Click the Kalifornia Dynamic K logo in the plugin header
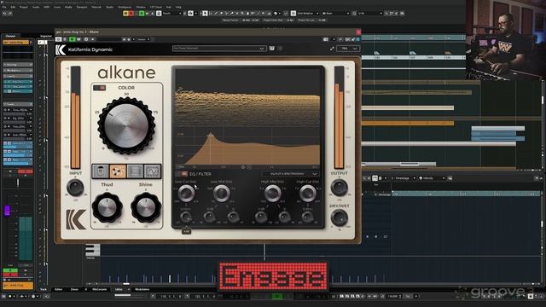The image size is (546, 307). point(61,49)
